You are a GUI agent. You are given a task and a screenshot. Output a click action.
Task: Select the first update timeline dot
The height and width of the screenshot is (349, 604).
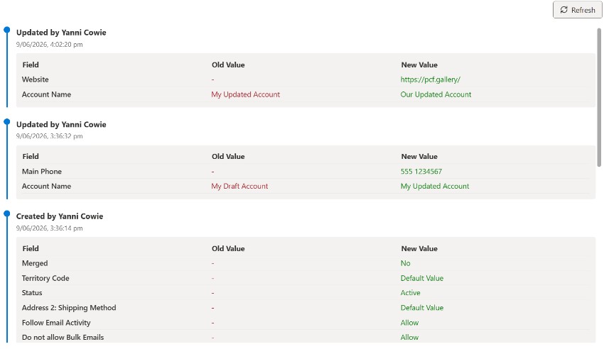(6, 30)
